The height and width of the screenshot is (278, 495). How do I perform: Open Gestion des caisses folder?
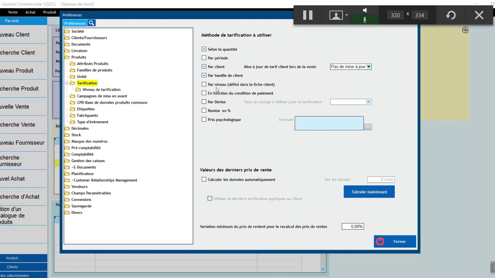(88, 161)
